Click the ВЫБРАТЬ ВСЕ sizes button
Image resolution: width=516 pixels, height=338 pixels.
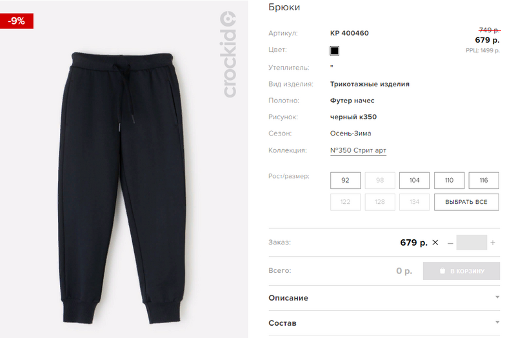tap(466, 202)
